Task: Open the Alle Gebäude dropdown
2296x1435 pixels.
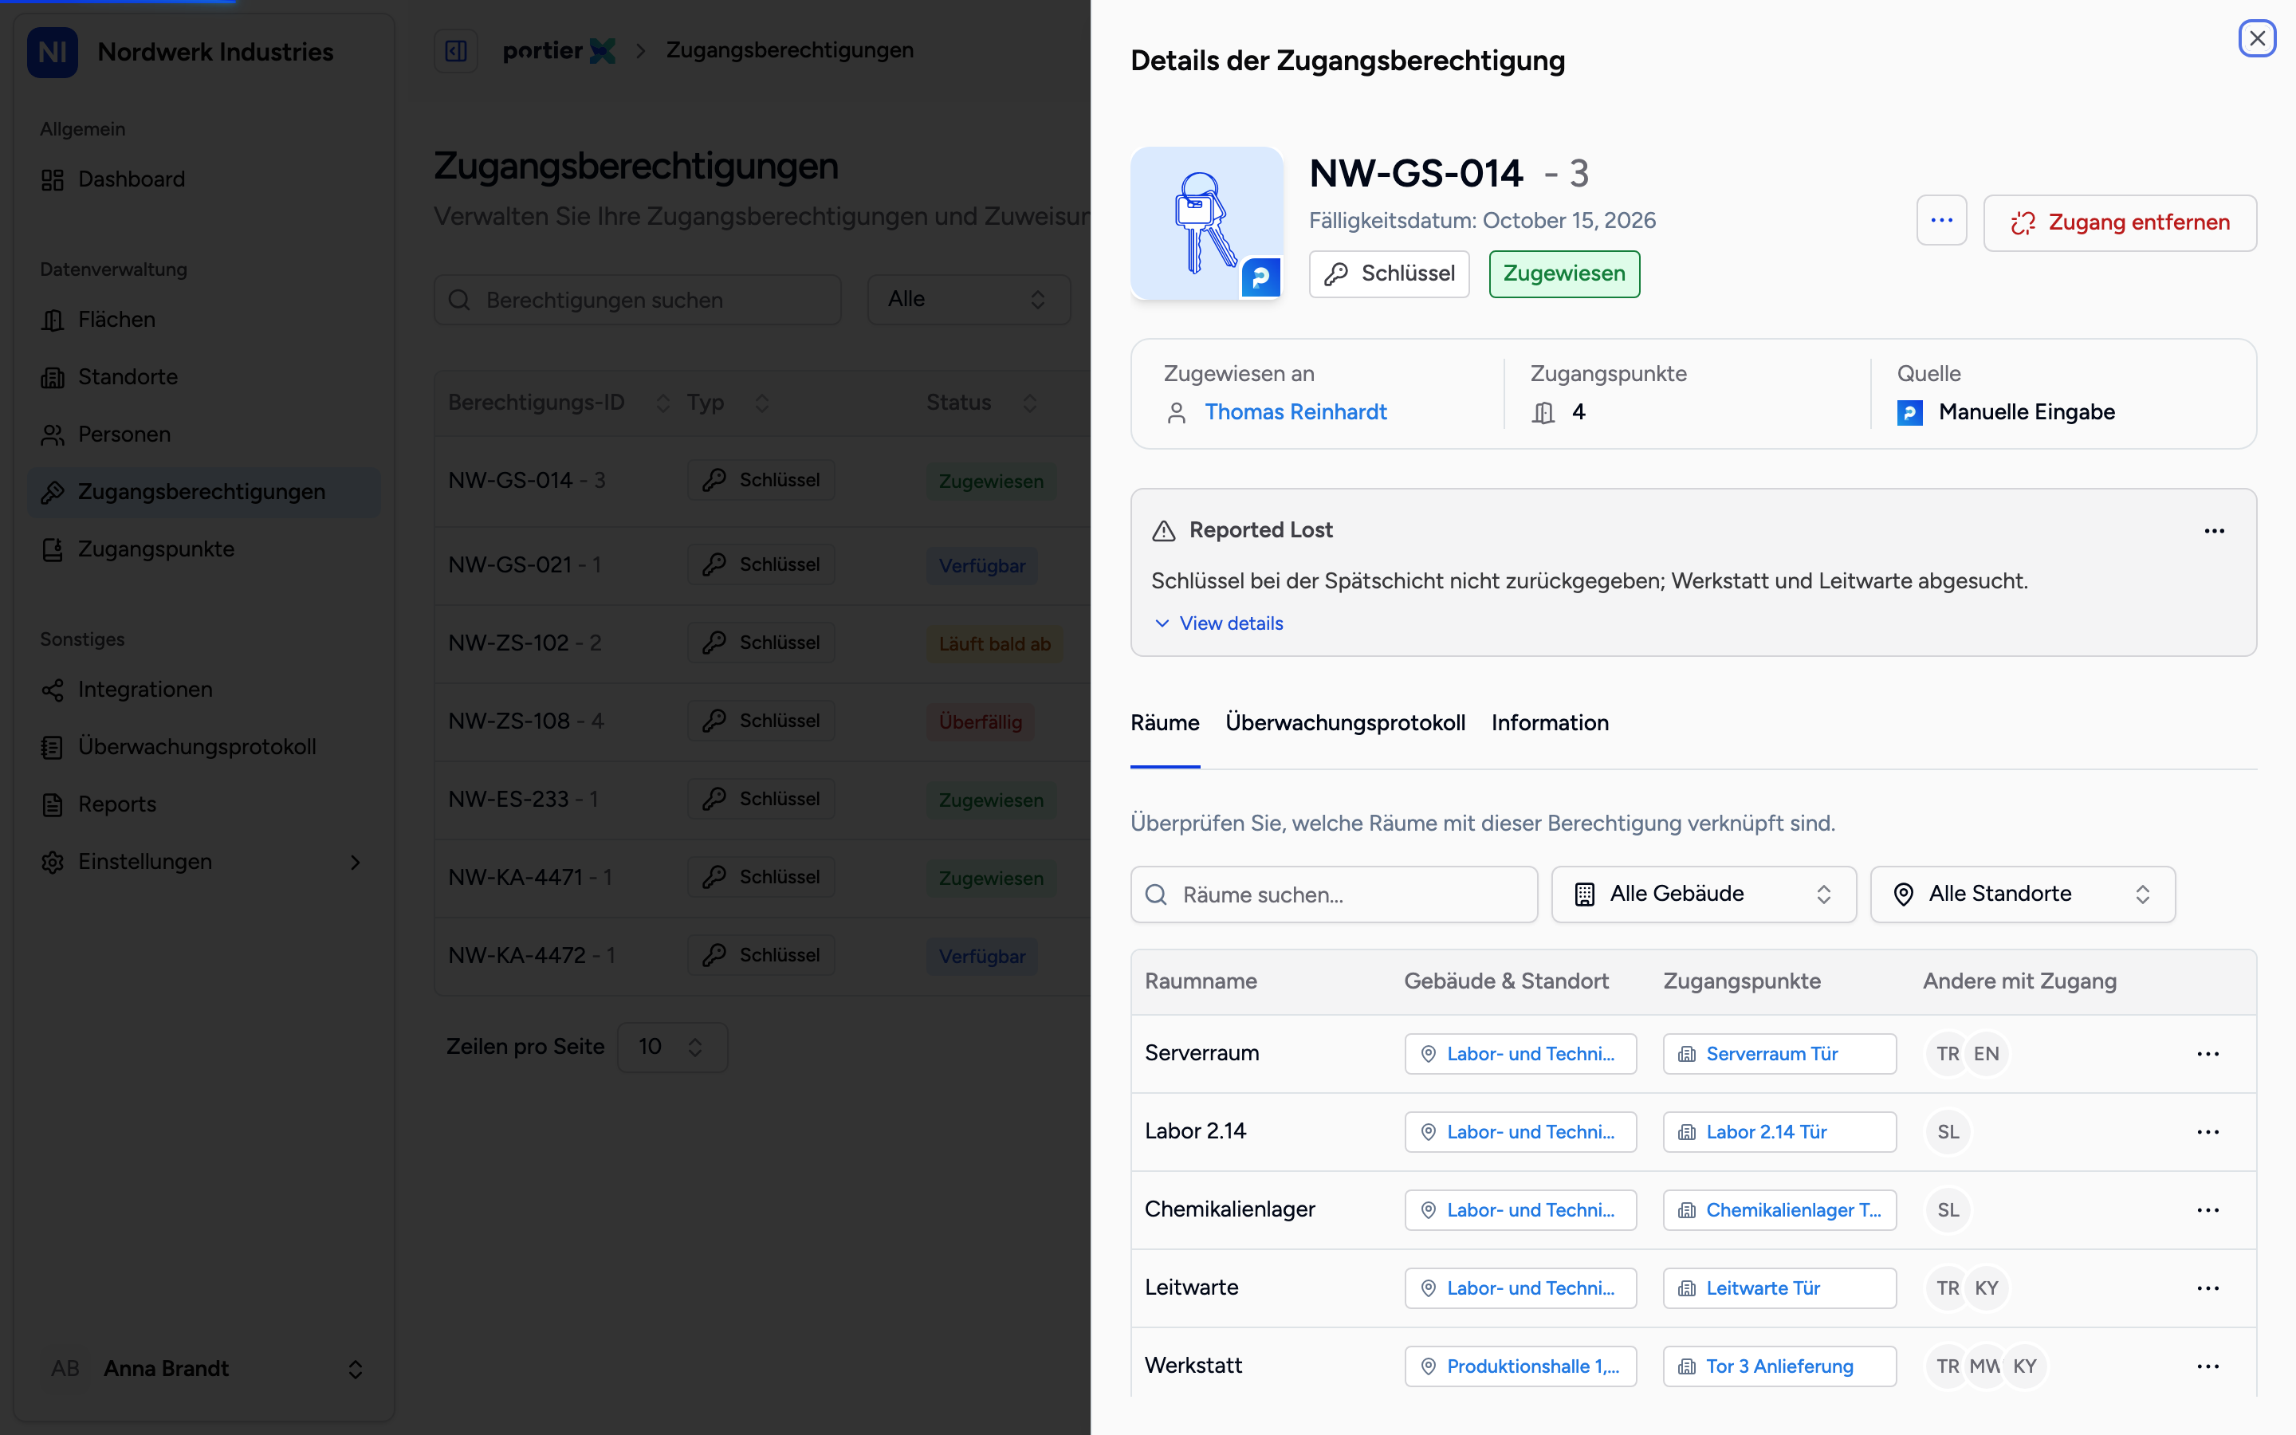Action: coord(1704,894)
